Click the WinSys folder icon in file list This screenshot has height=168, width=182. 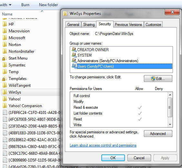pos(5,92)
